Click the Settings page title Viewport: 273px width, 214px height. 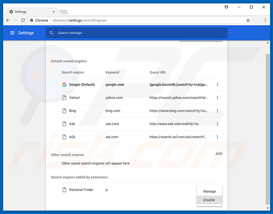[x=26, y=33]
